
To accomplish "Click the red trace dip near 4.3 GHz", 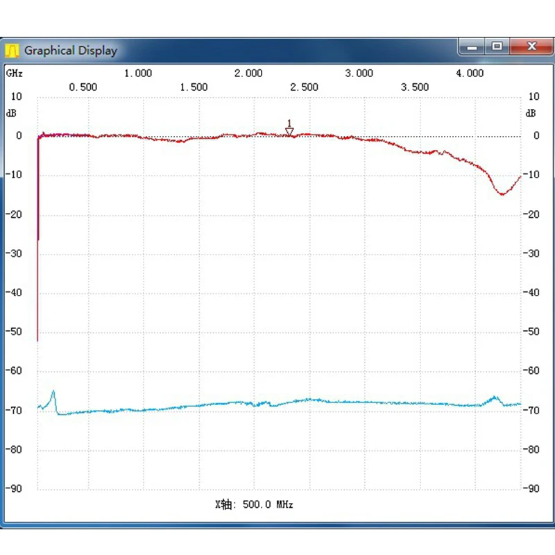I will [502, 194].
